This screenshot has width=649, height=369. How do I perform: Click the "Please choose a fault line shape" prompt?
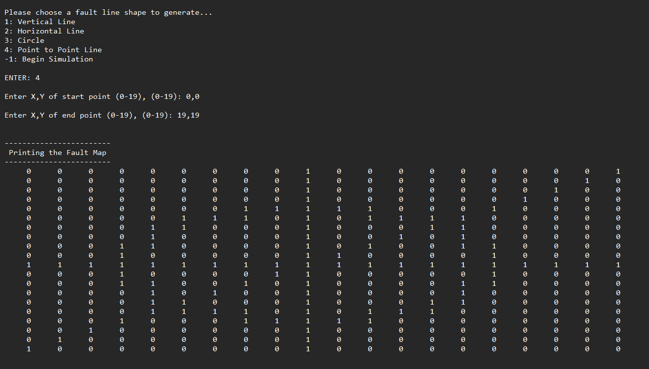coord(108,12)
